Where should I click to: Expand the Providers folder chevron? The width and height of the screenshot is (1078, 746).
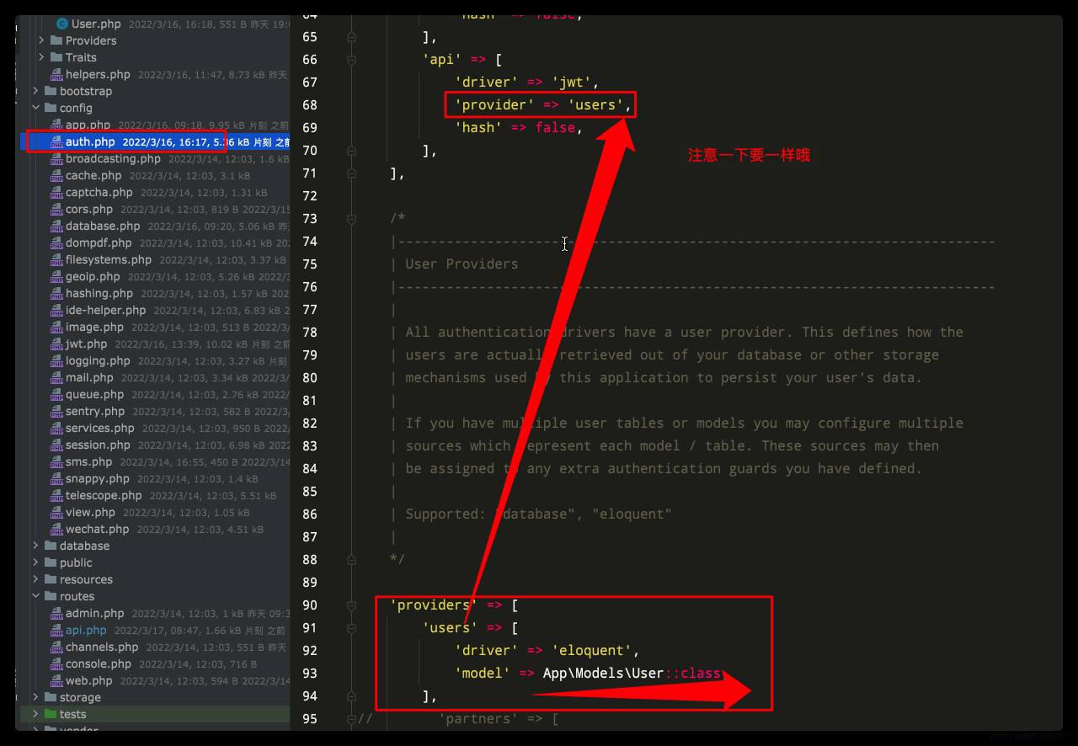(41, 40)
